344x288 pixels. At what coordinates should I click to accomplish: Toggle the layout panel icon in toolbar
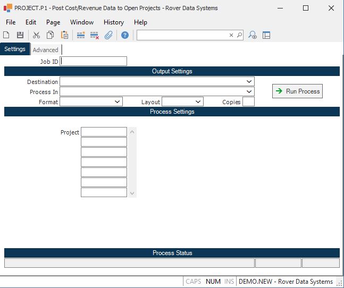266,35
